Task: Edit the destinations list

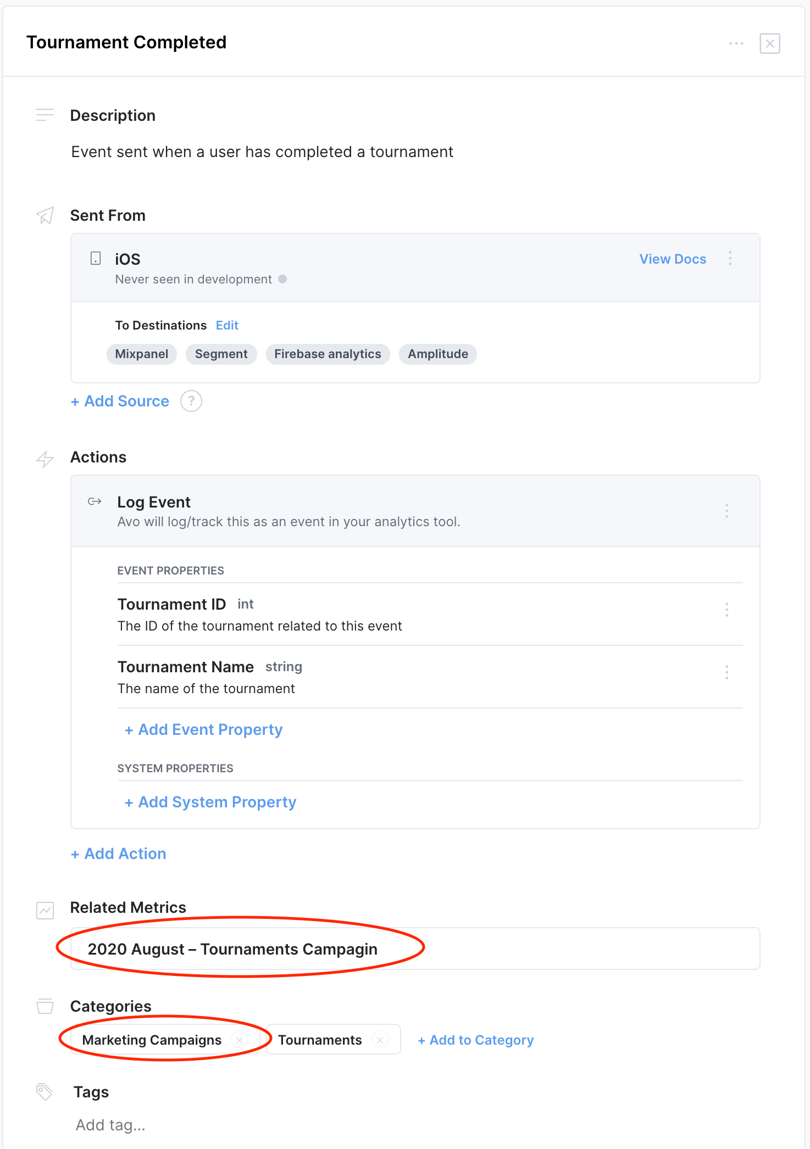Action: (x=227, y=325)
